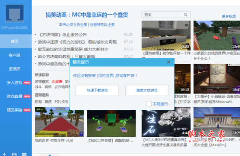Screen dimensions: 240x156
Task: Focus the 搜索 input field
Action: click(x=166, y=15)
